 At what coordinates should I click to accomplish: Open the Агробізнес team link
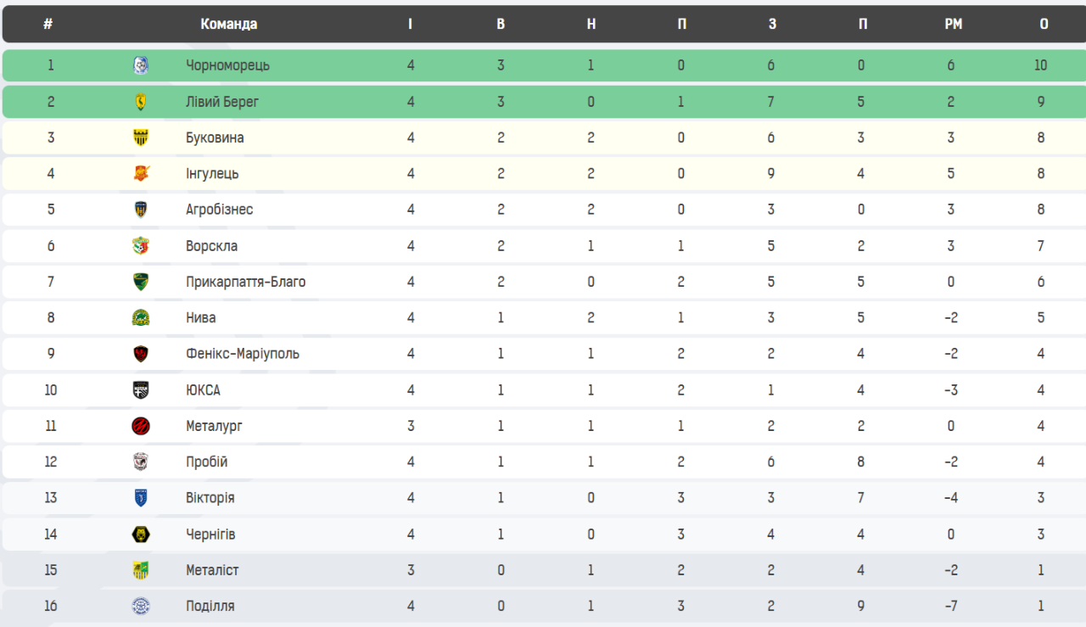219,210
